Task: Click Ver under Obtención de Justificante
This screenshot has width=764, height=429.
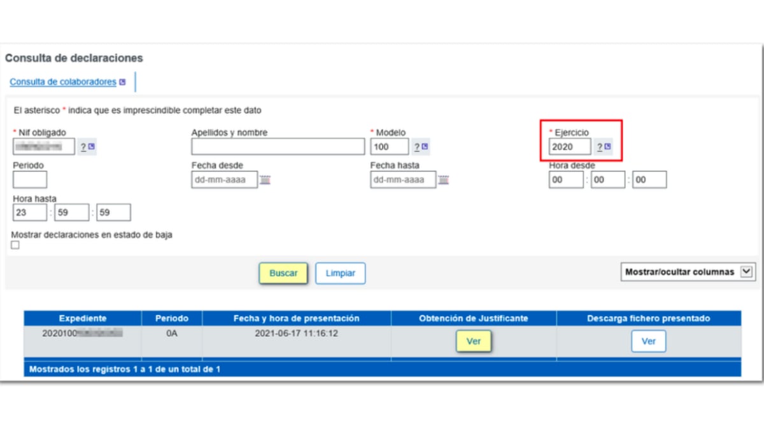Action: pyautogui.click(x=474, y=341)
